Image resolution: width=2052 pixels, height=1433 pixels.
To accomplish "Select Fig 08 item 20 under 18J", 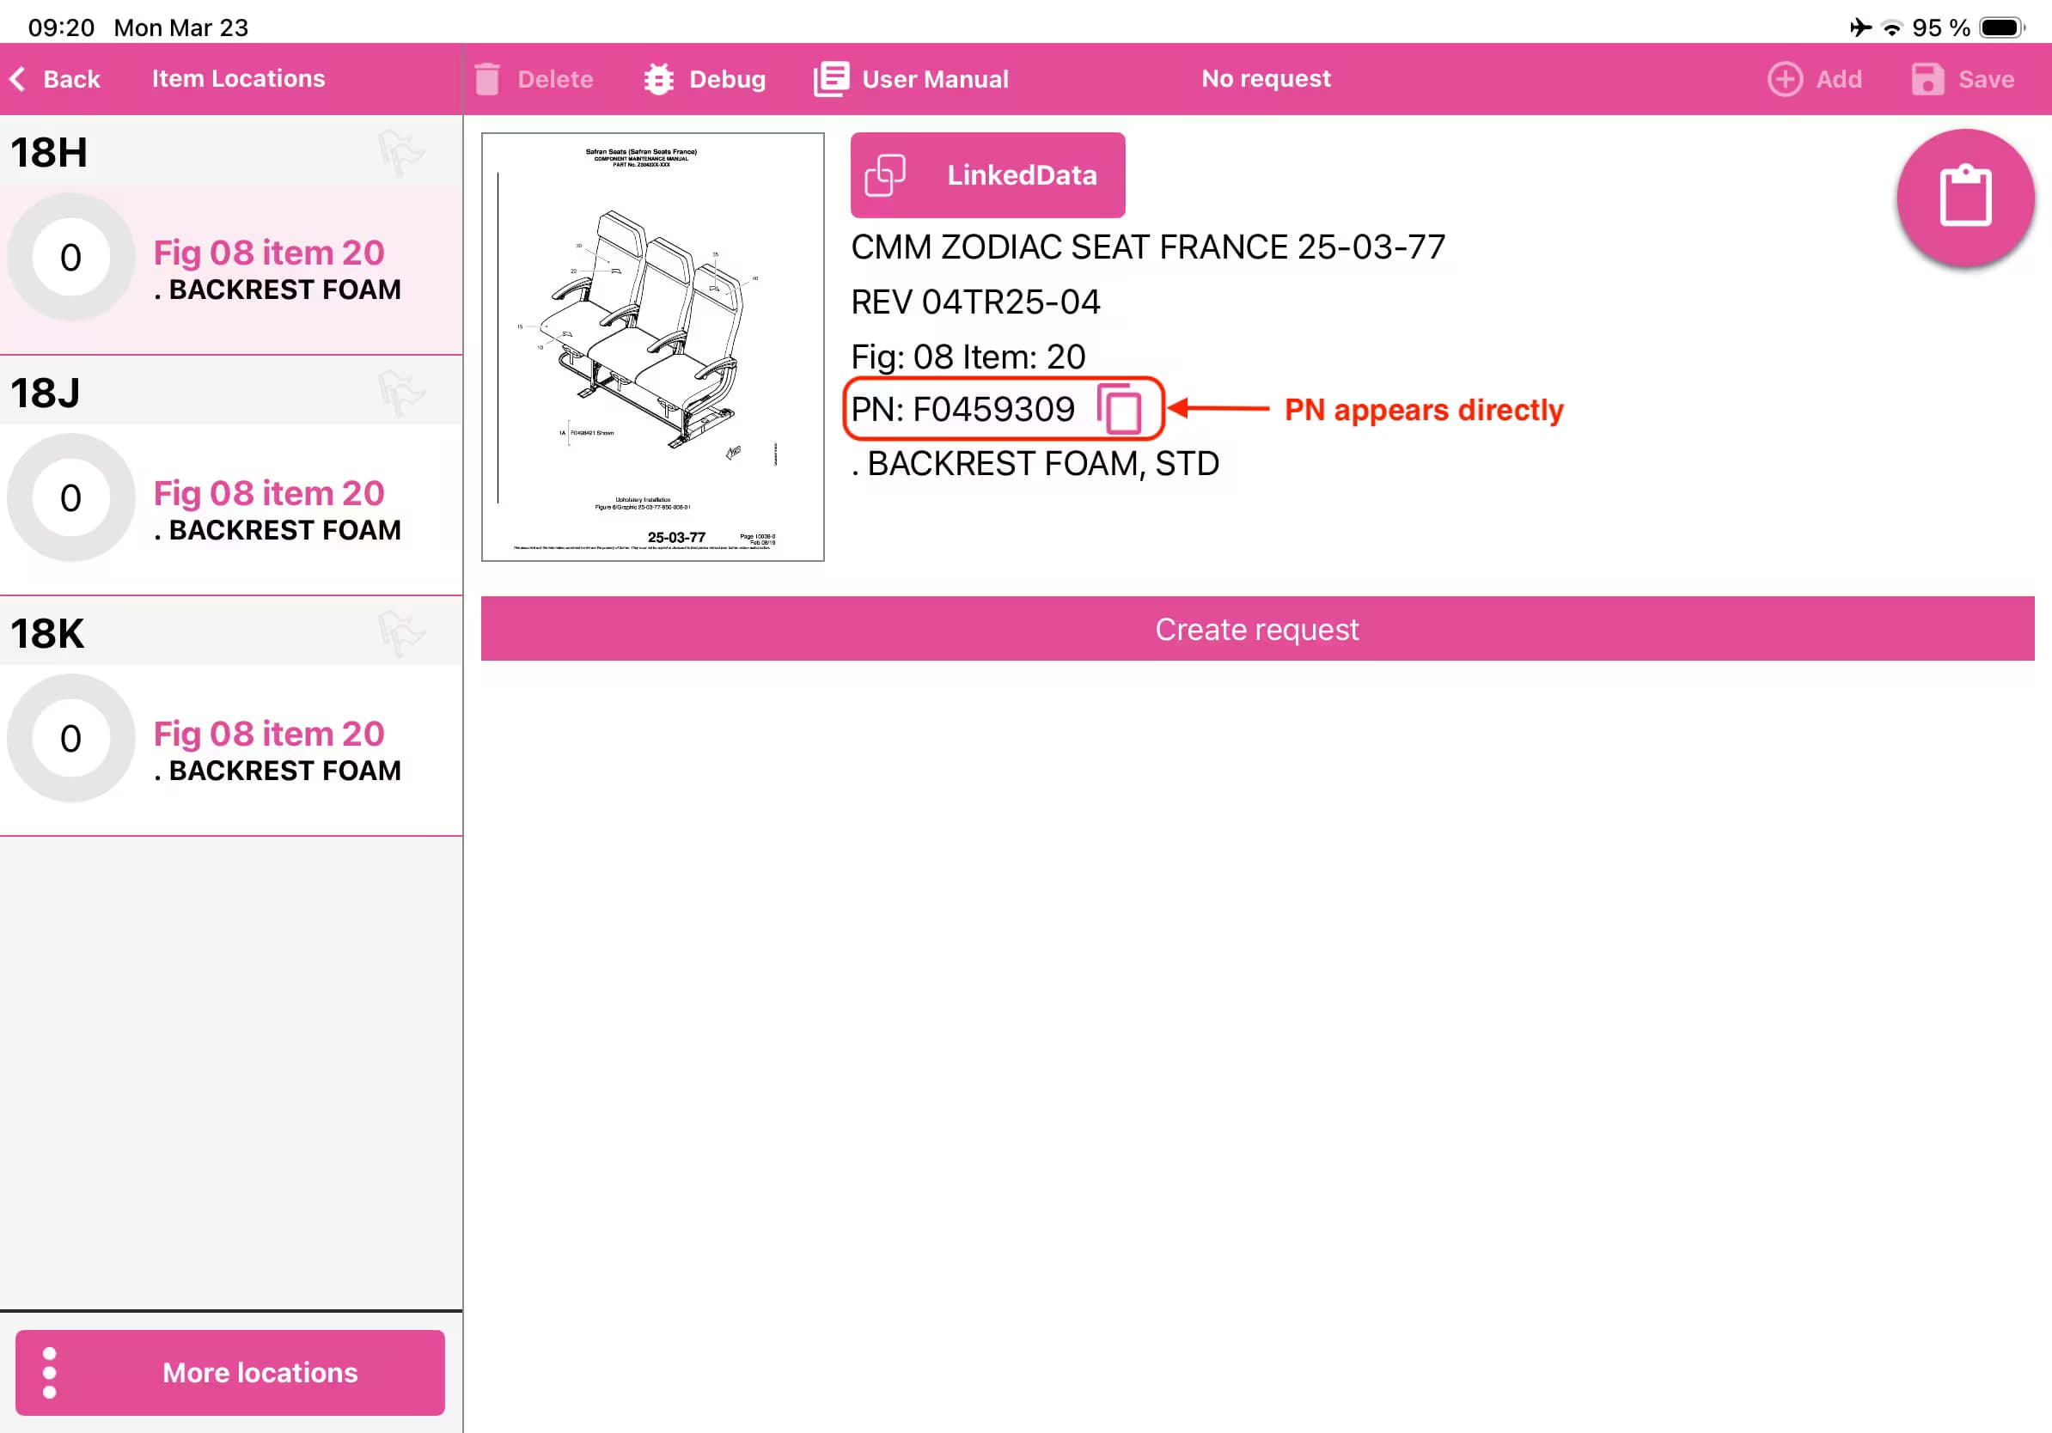I will [268, 494].
